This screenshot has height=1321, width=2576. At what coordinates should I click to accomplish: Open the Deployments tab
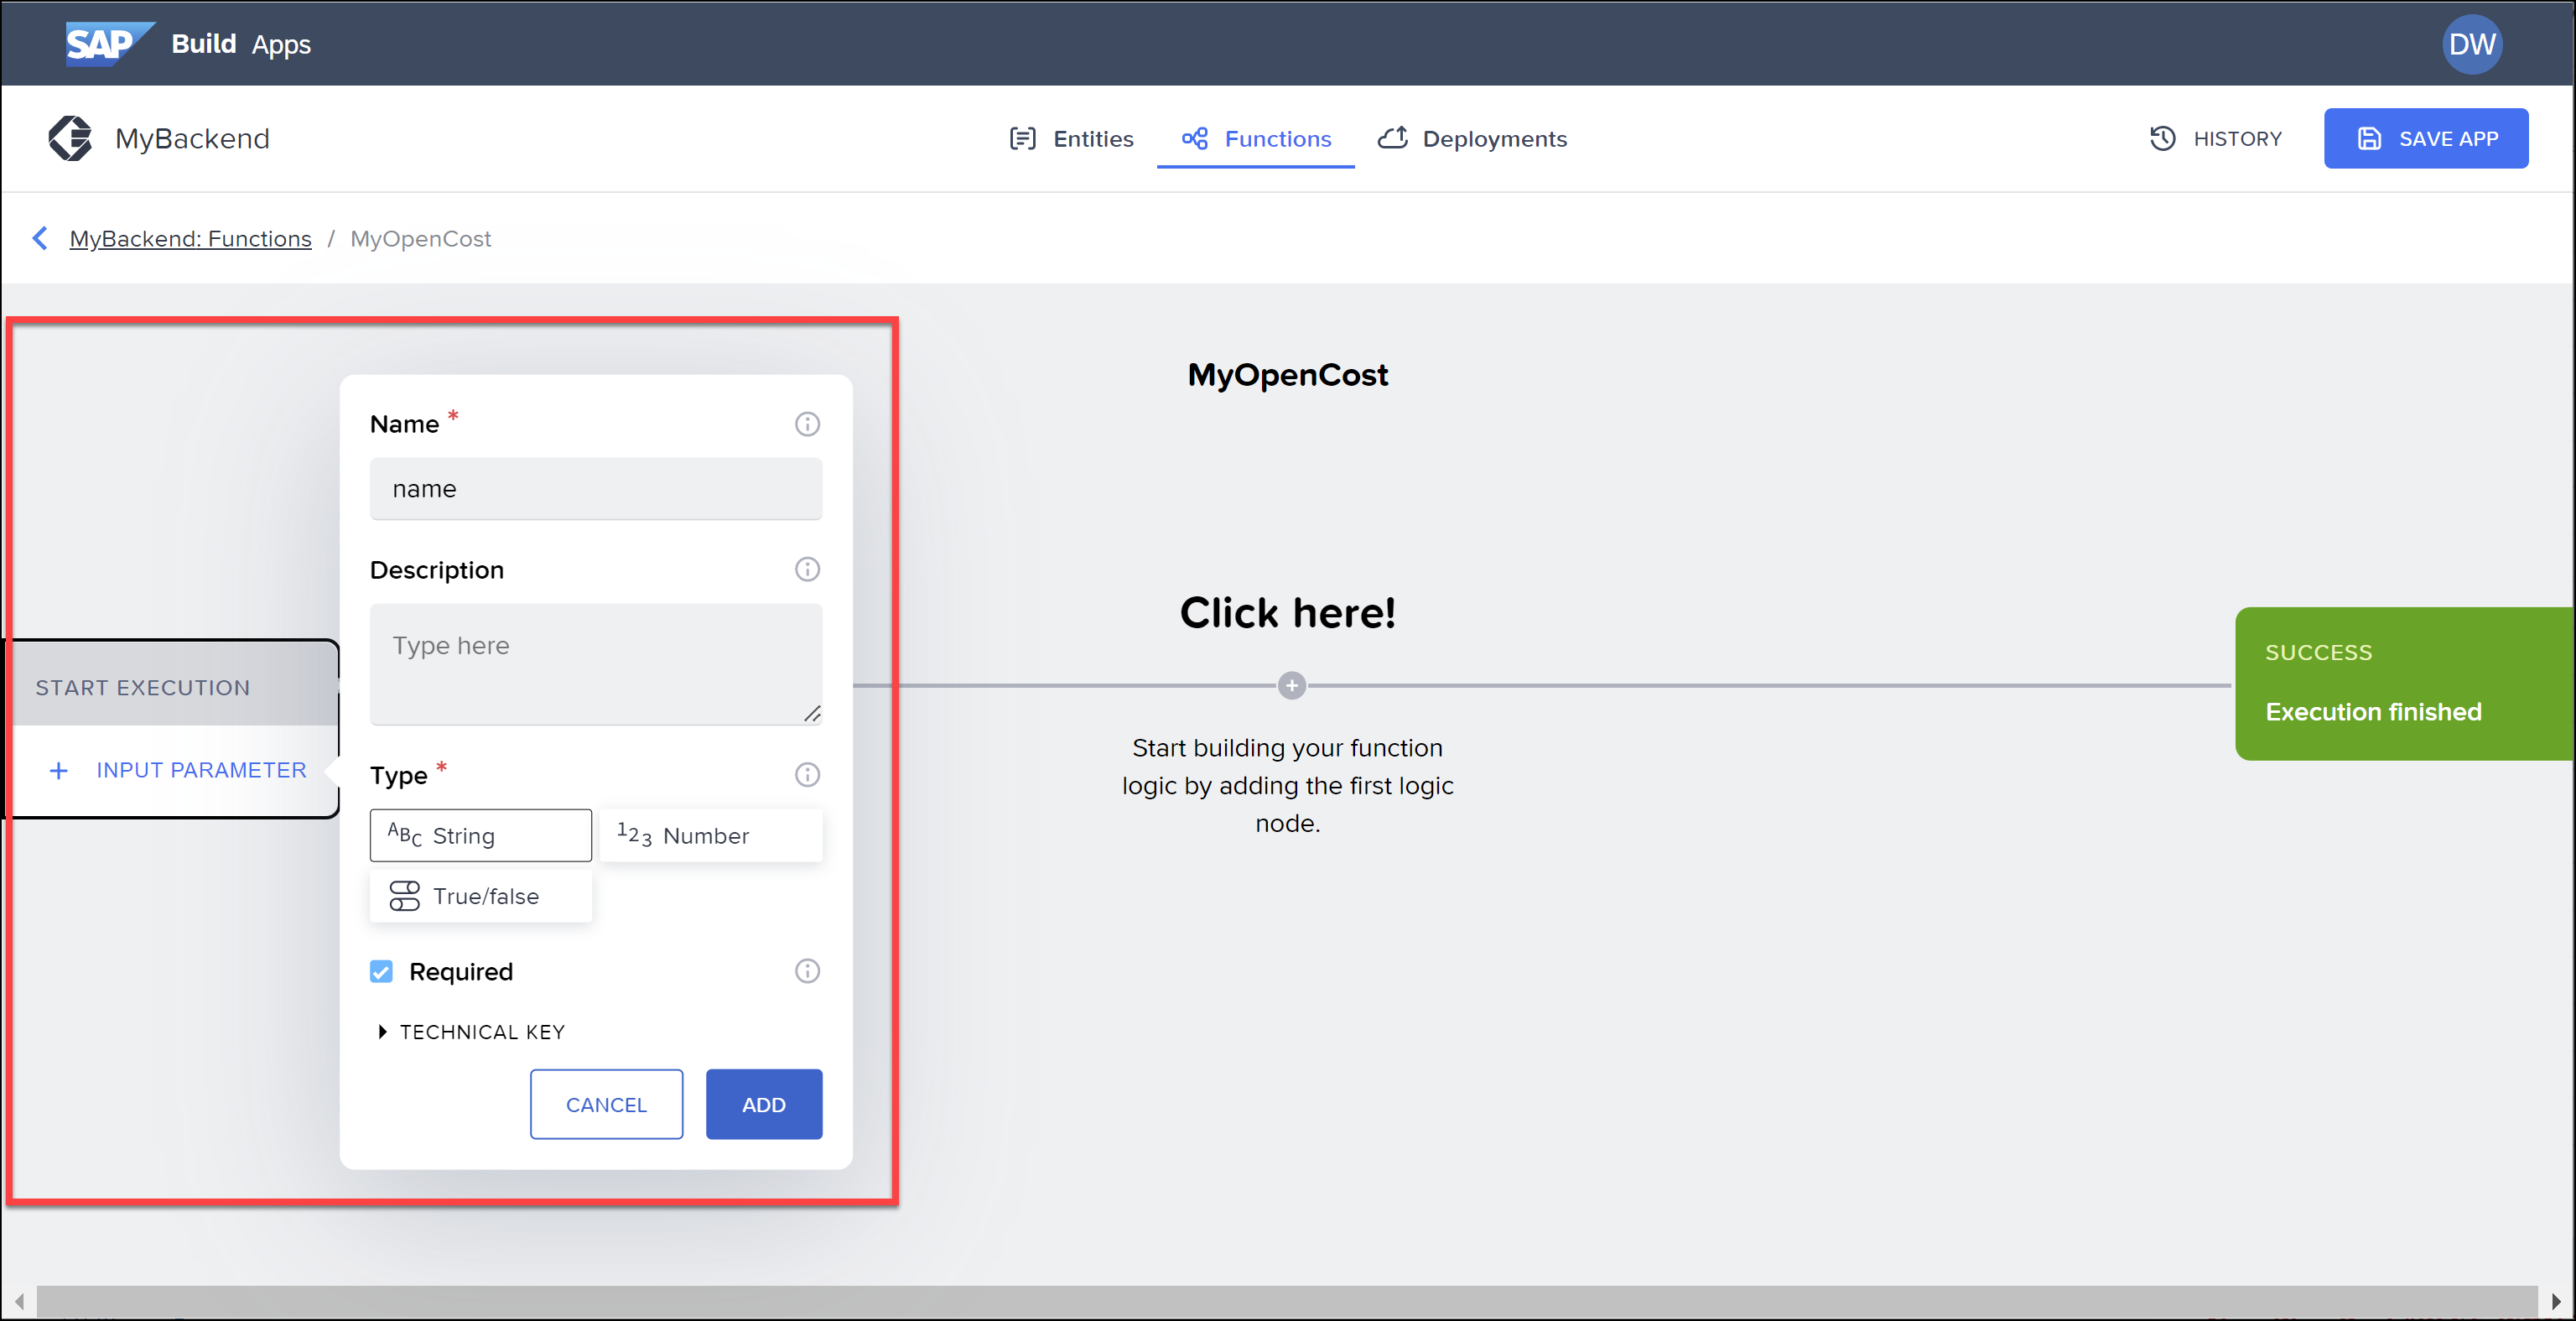pos(1472,139)
